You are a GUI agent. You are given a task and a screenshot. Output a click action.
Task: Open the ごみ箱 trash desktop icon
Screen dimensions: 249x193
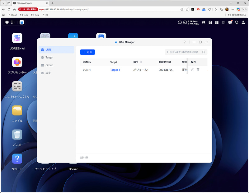[17, 134]
